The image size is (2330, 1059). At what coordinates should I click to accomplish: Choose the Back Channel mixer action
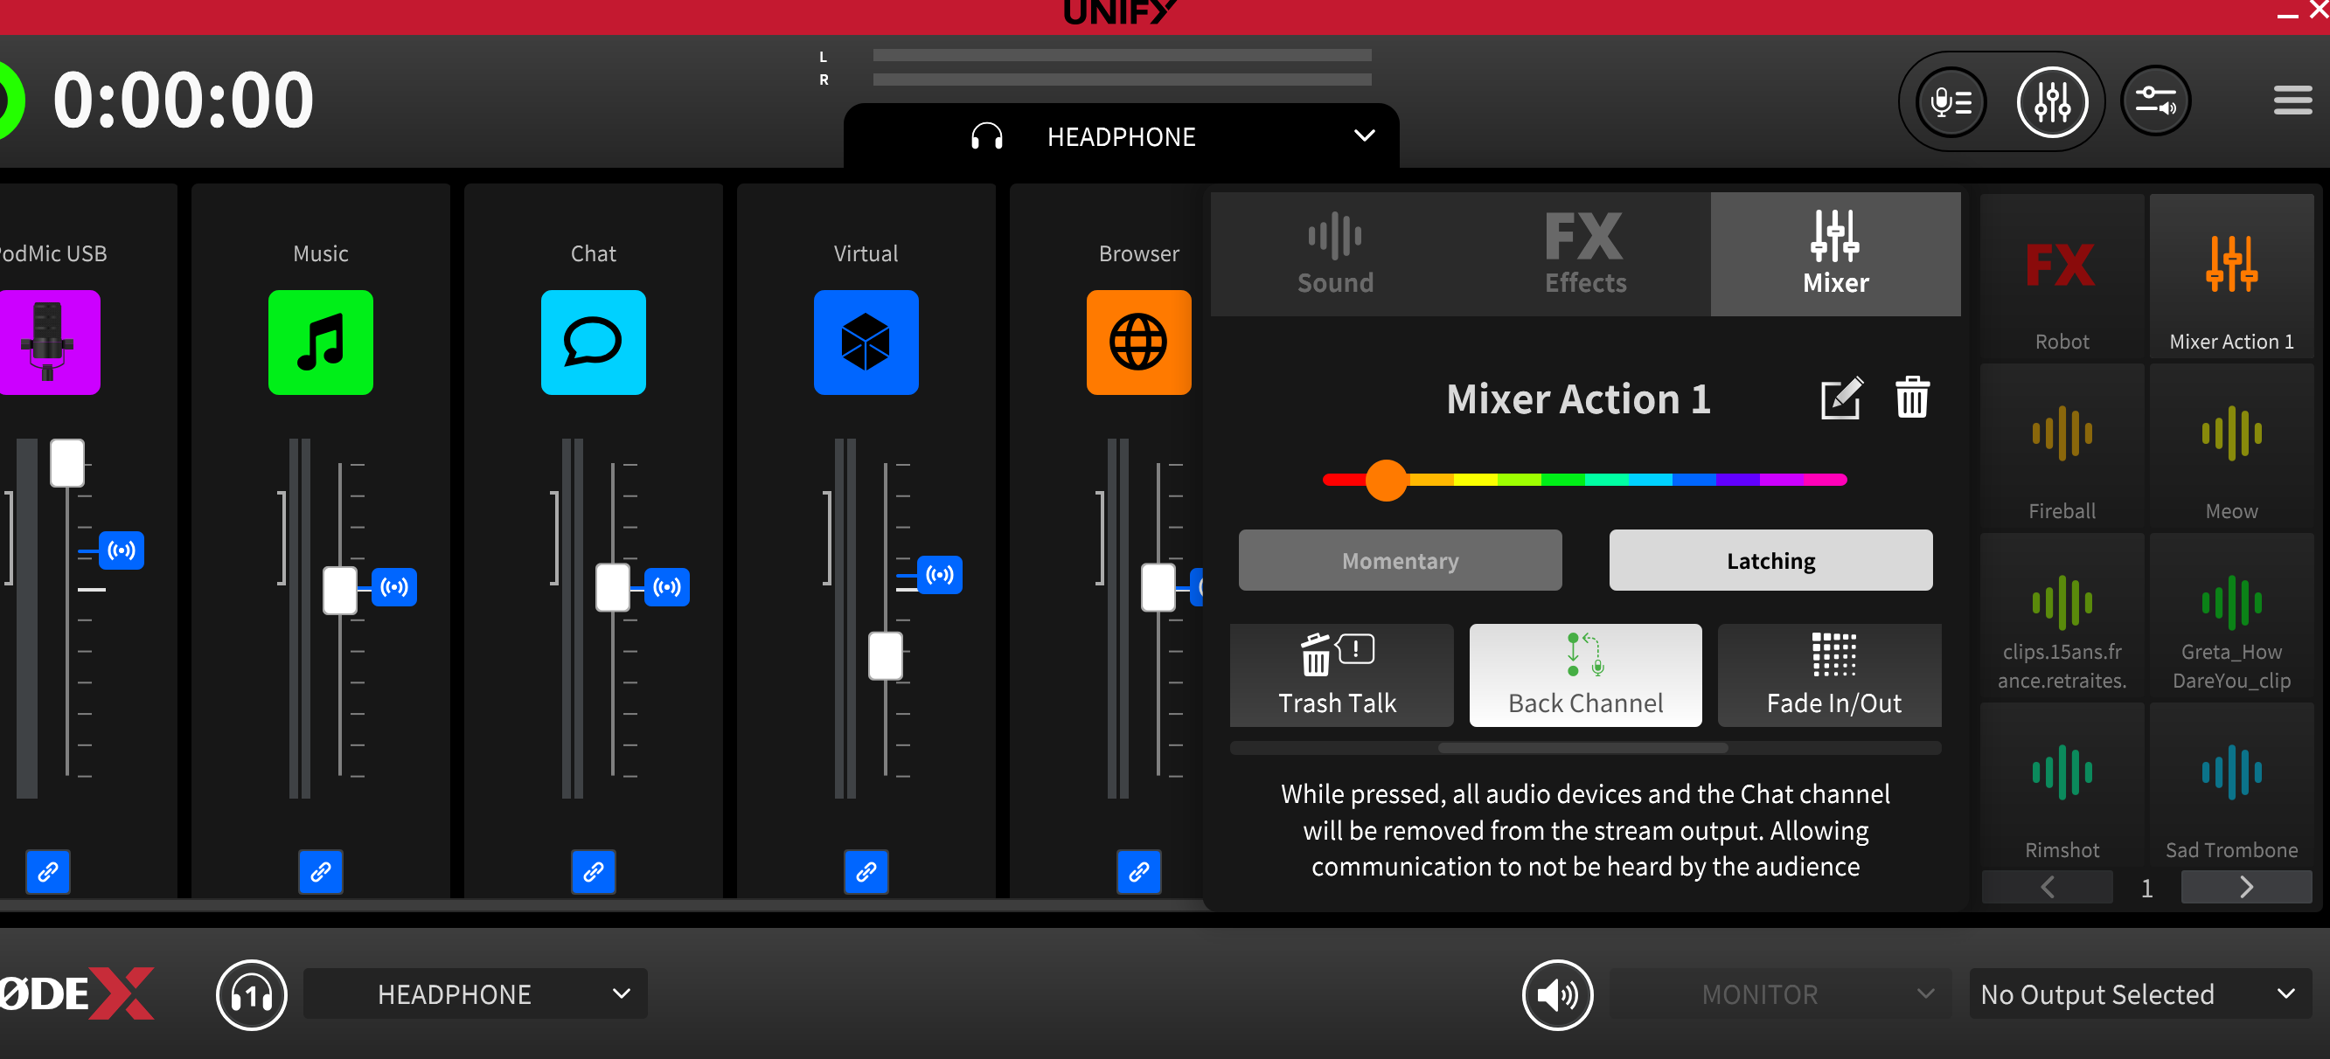[x=1586, y=675]
